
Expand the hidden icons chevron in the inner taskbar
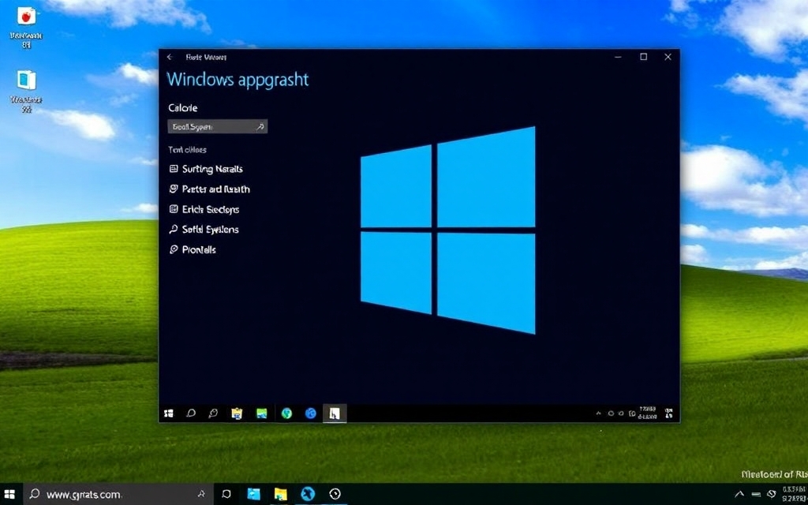599,413
